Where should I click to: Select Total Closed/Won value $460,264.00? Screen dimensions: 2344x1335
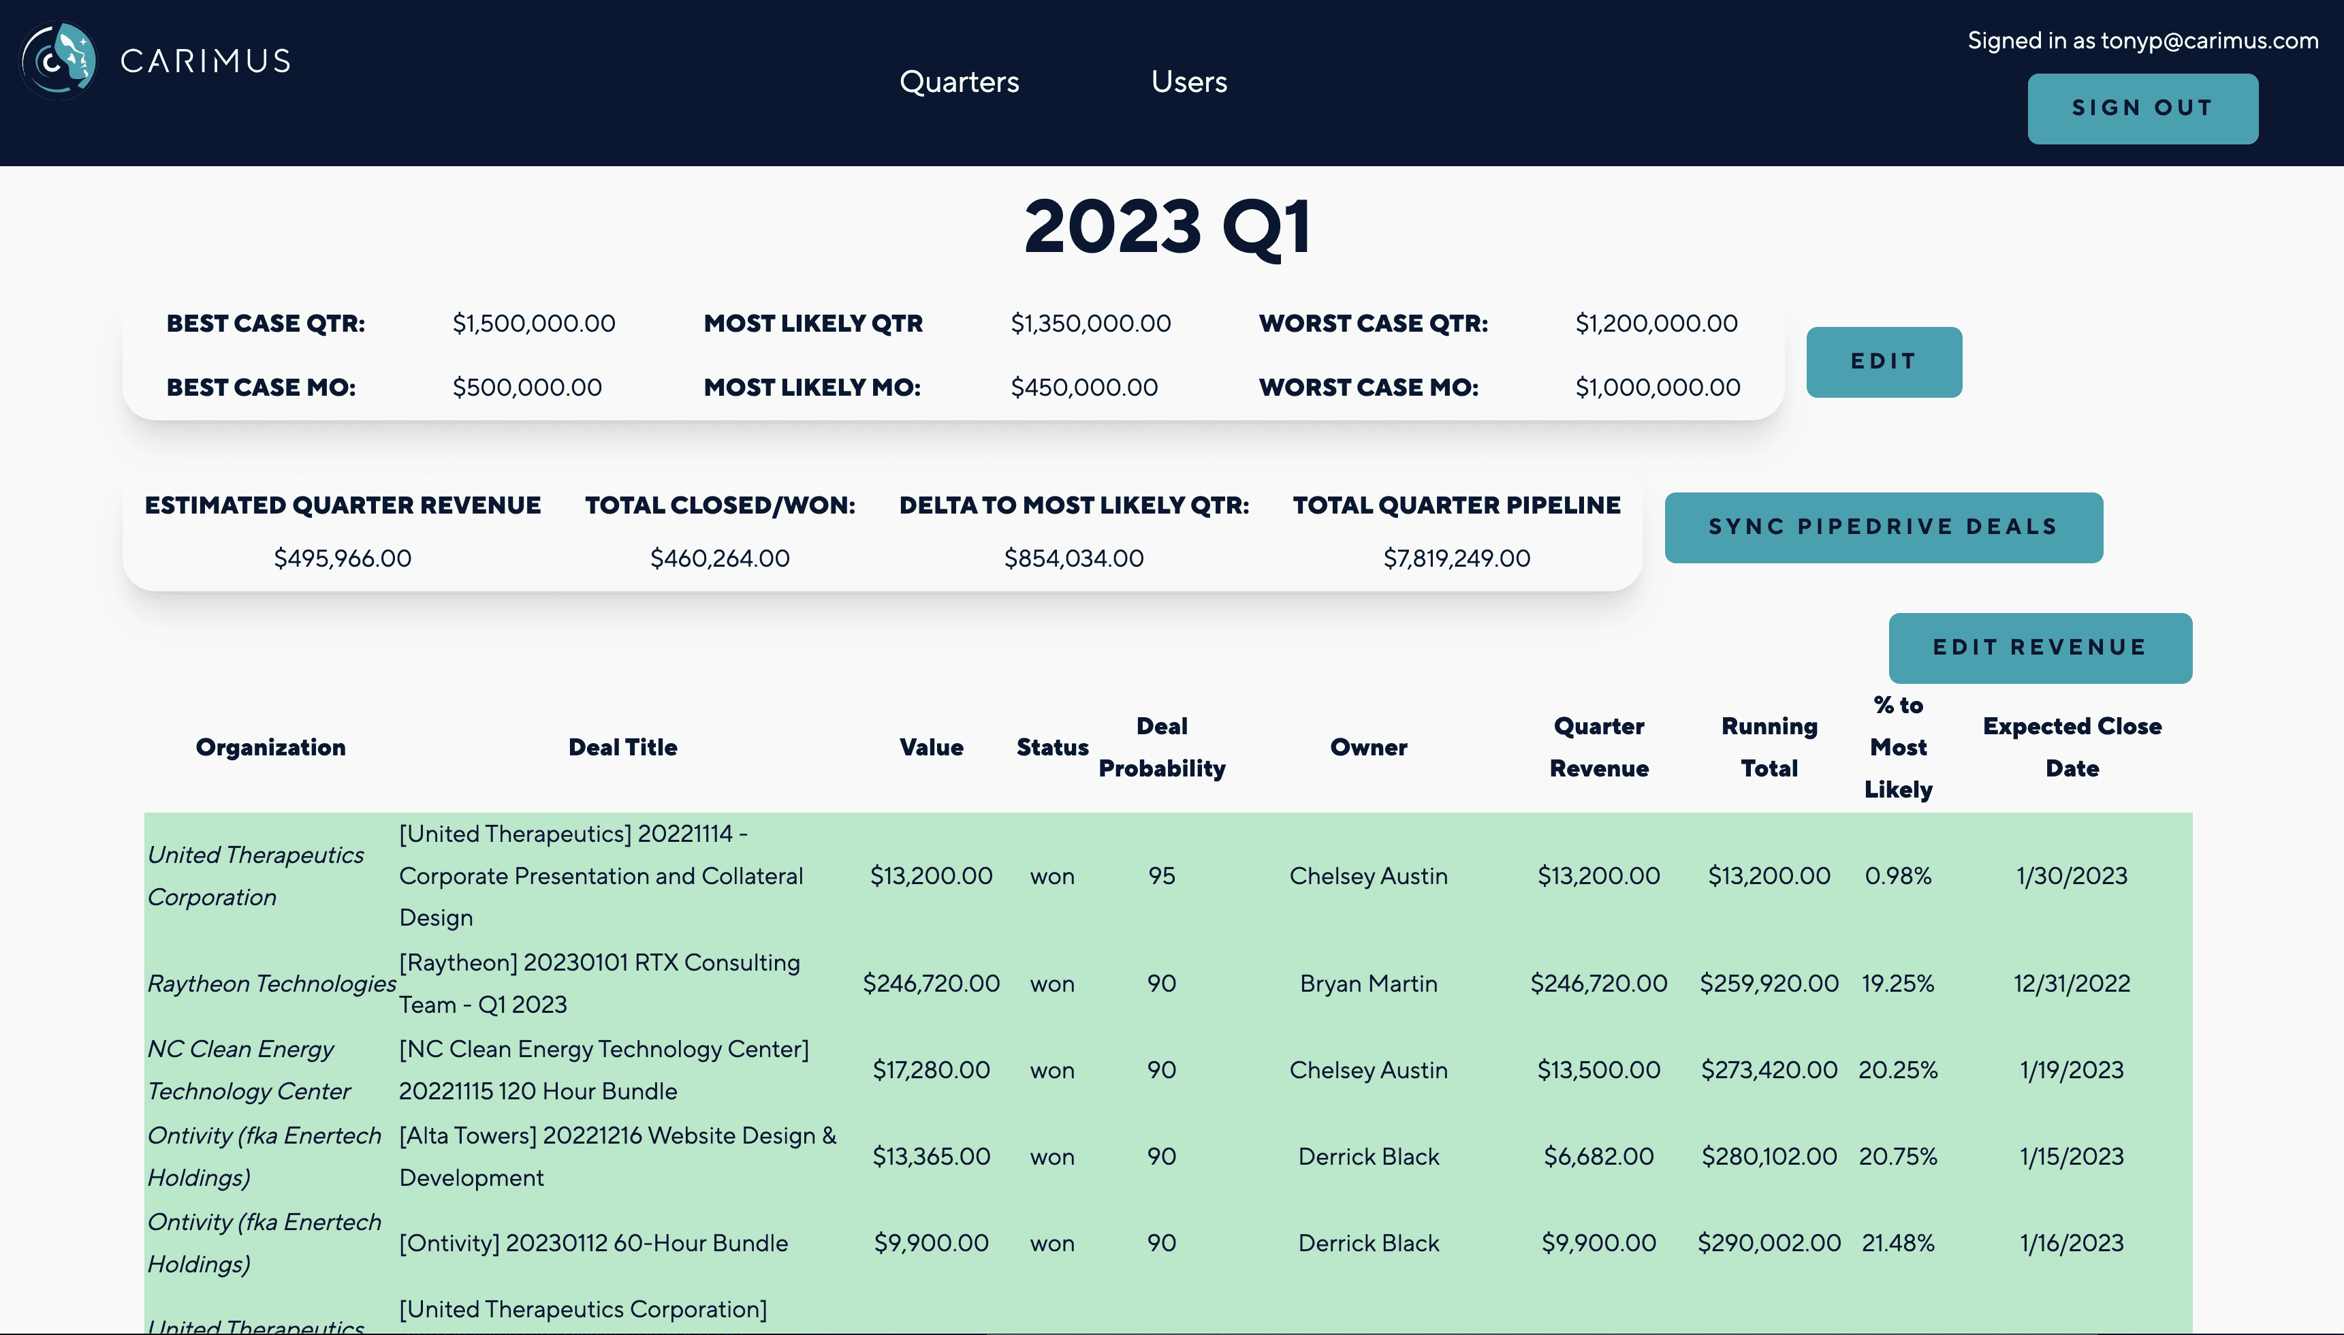click(720, 557)
